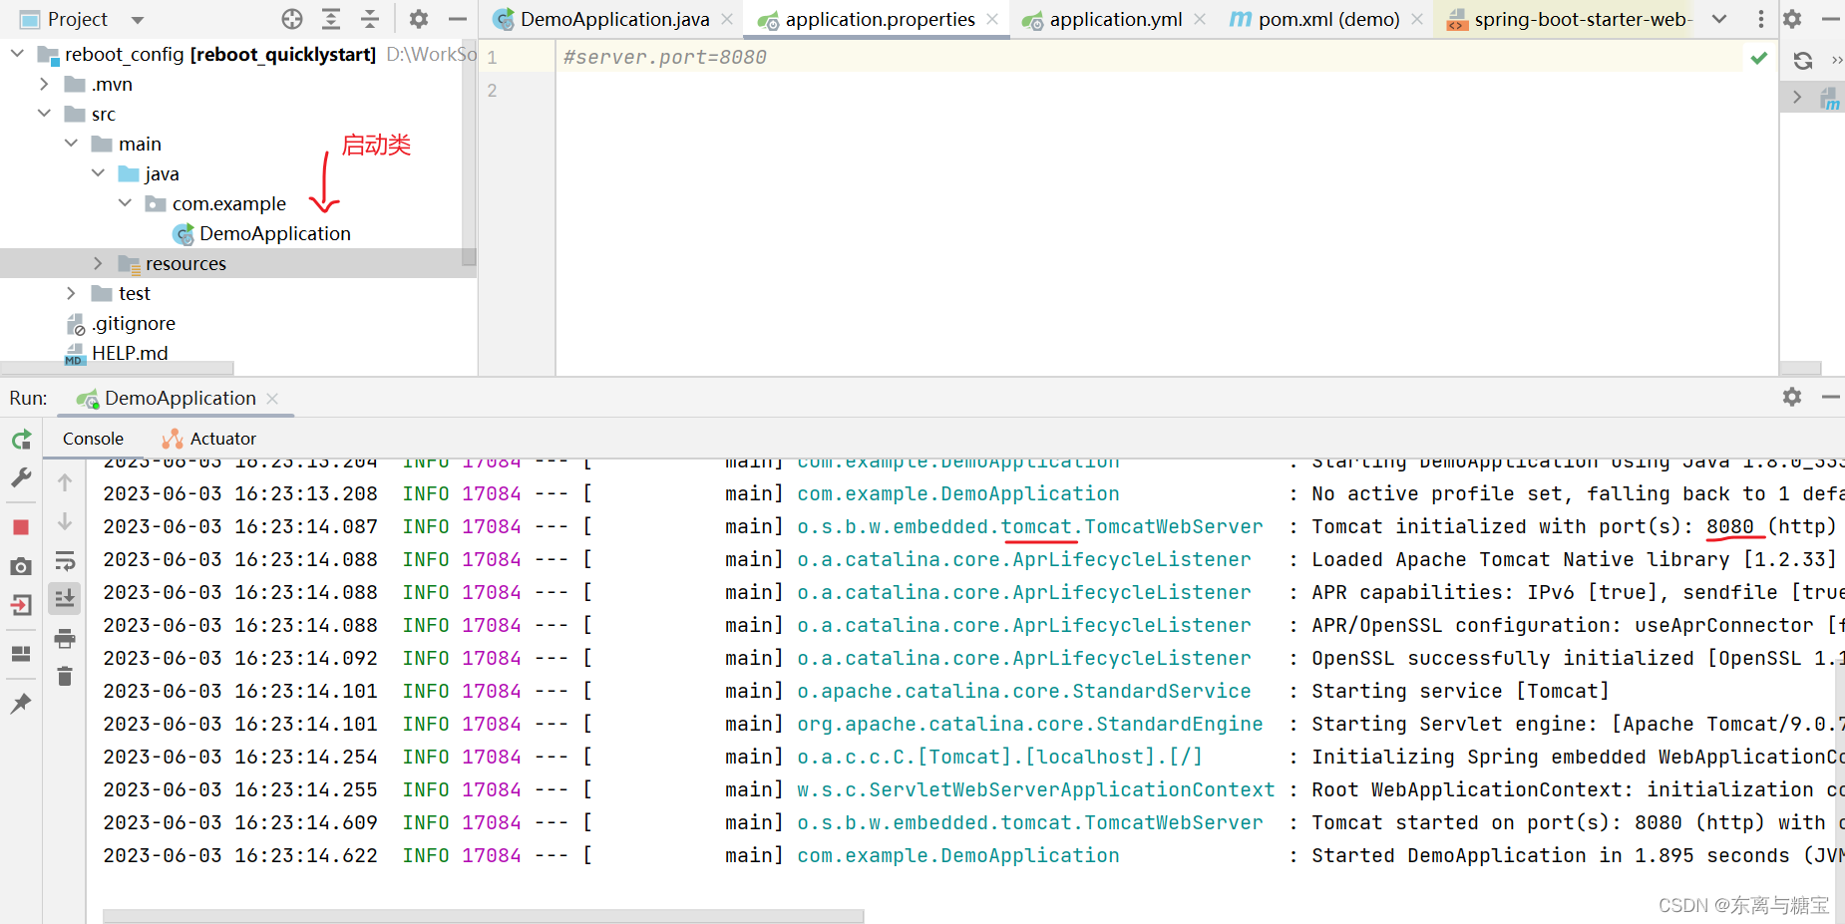
Task: Reload Maven projects refresh icon
Action: (1803, 61)
